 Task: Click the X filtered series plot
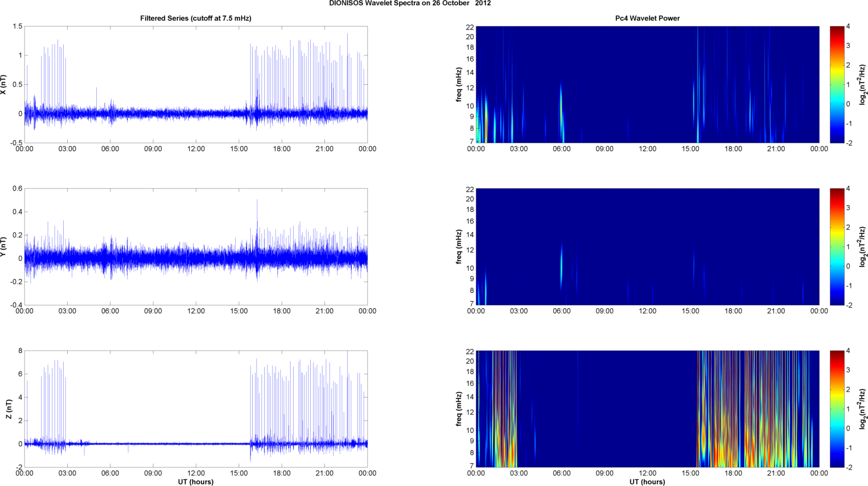196,84
